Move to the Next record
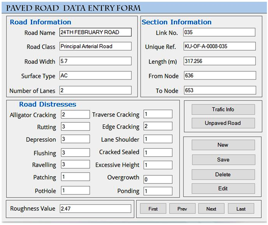Viewport: 268px width, 225px height. click(211, 209)
